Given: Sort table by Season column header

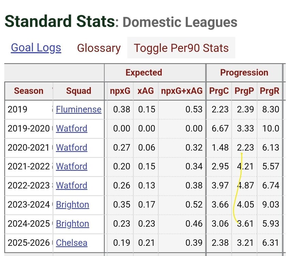Looking at the screenshot, I should click(x=29, y=91).
